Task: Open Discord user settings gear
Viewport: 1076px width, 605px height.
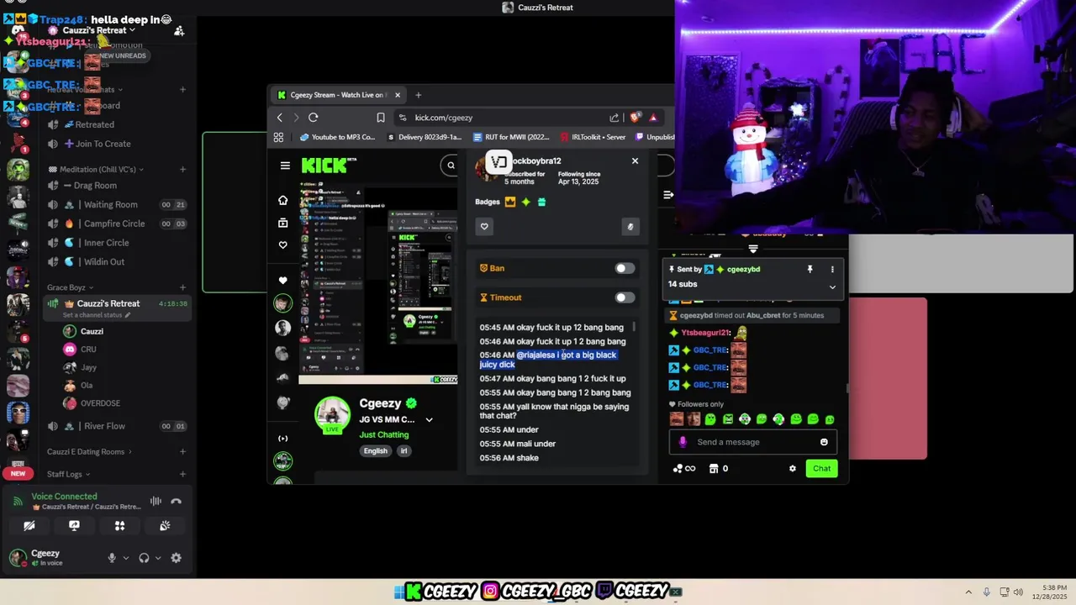Action: (176, 558)
